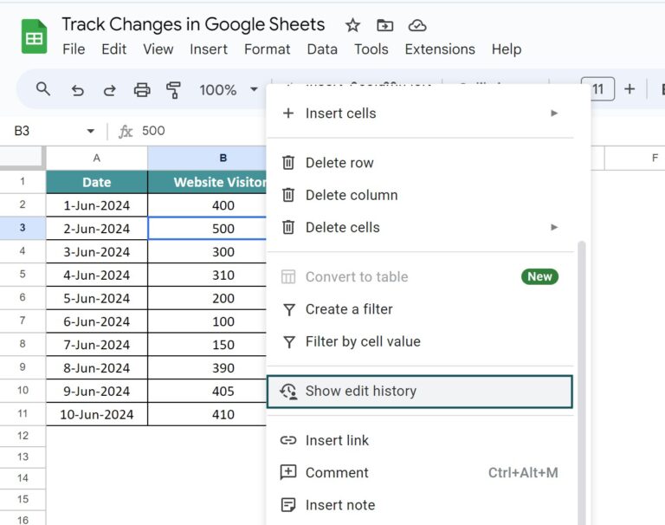
Task: Choose Insert note from context menu
Action: tap(420, 505)
